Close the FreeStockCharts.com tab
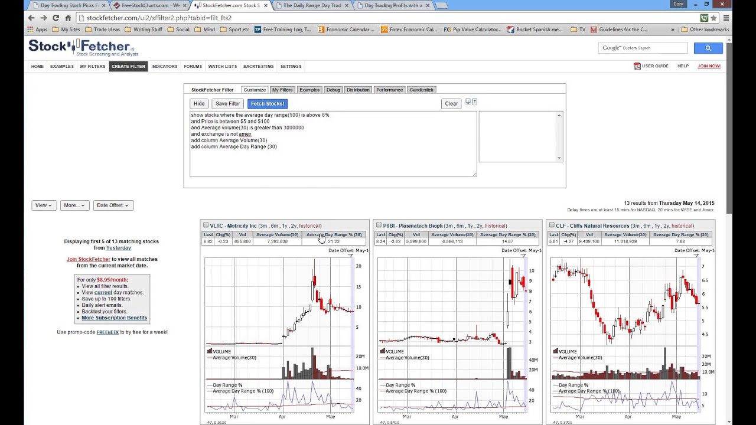756x425 pixels. coord(185,5)
